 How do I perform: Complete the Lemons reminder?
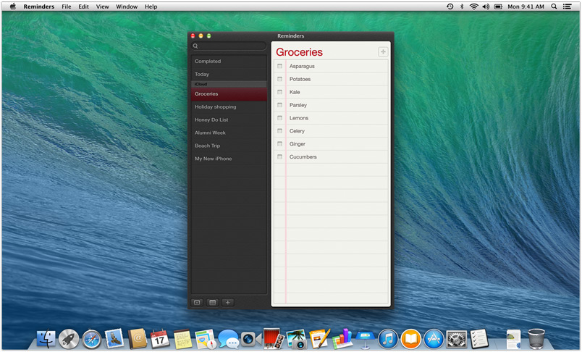click(x=280, y=118)
